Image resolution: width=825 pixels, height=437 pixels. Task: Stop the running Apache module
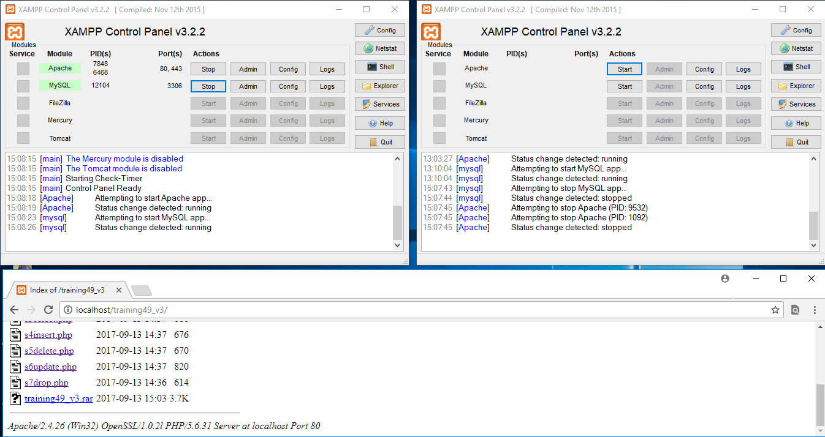pos(208,69)
